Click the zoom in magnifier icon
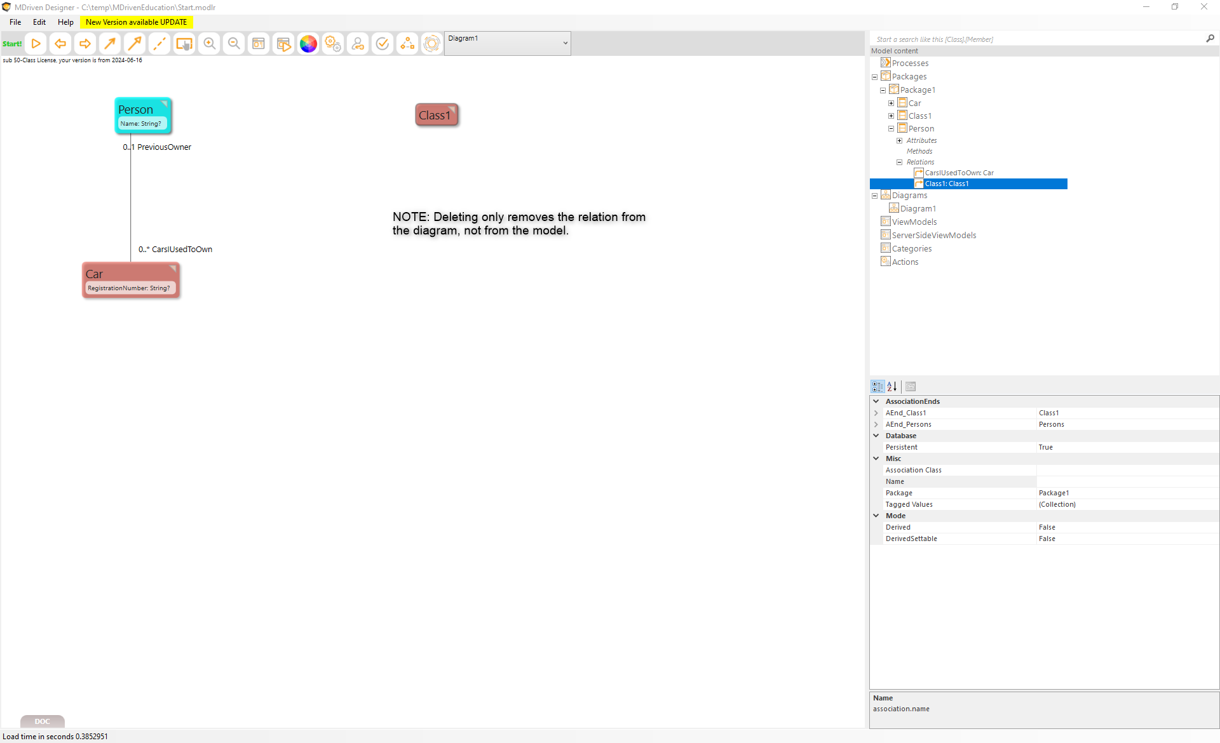The width and height of the screenshot is (1220, 743). click(x=209, y=44)
